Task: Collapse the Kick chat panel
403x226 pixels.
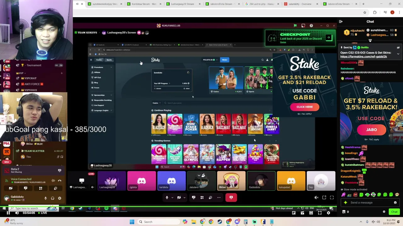Action: pyautogui.click(x=341, y=21)
